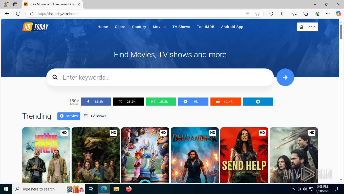Submit search with blue arrow button
This screenshot has width=344, height=194.
point(285,77)
